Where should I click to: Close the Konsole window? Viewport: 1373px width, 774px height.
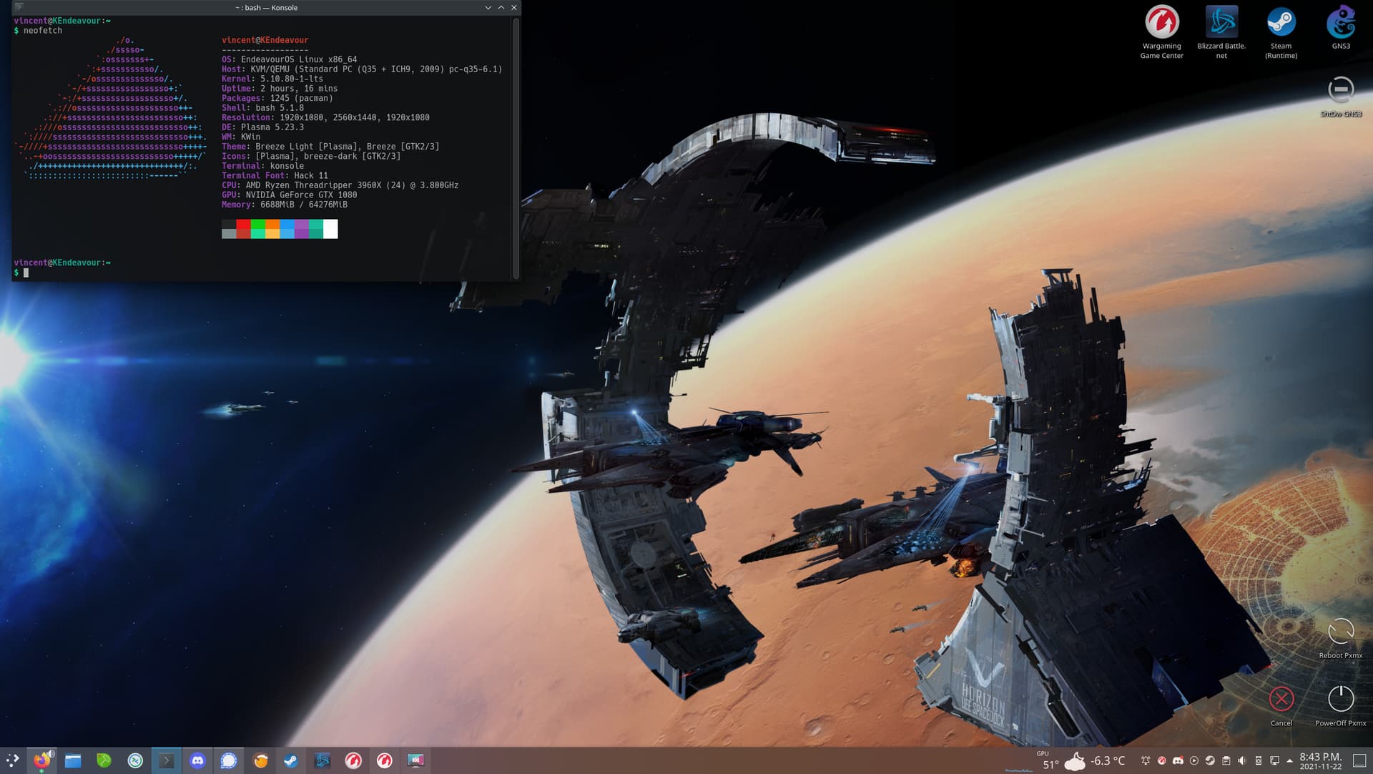click(x=513, y=7)
